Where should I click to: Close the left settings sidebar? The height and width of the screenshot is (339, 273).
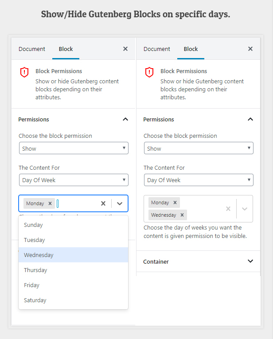125,49
